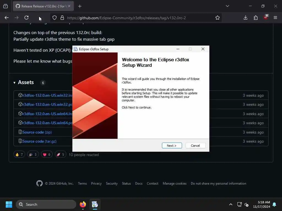This screenshot has height=211, width=282.
Task: Open the Windows Start menu
Action: (x=9, y=204)
